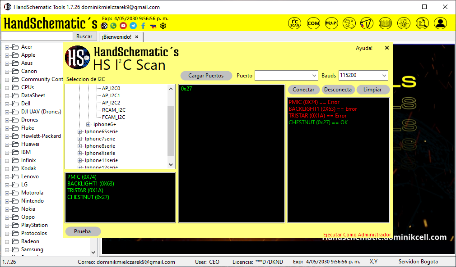This screenshot has width=456, height=267.
Task: Select the PlayStation folder
Action: click(34, 225)
